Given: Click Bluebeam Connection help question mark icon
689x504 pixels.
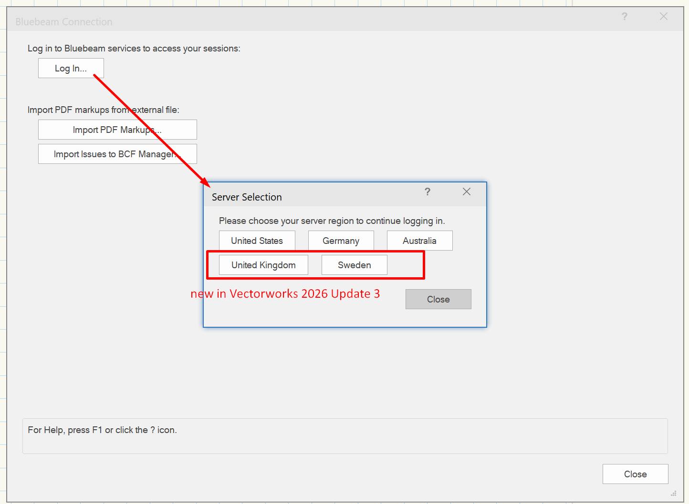Looking at the screenshot, I should click(624, 17).
